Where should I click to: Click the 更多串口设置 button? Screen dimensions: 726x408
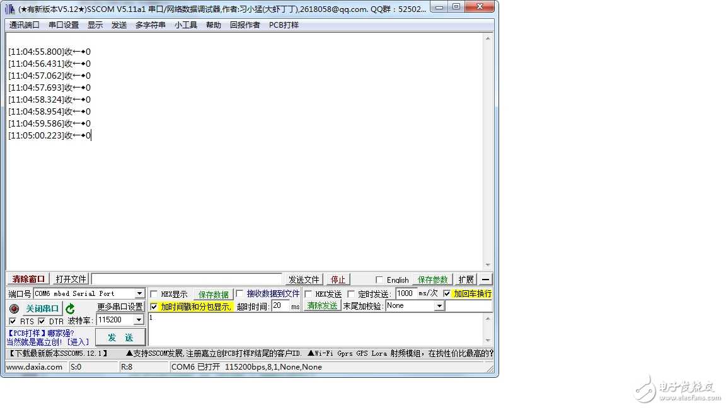point(120,307)
